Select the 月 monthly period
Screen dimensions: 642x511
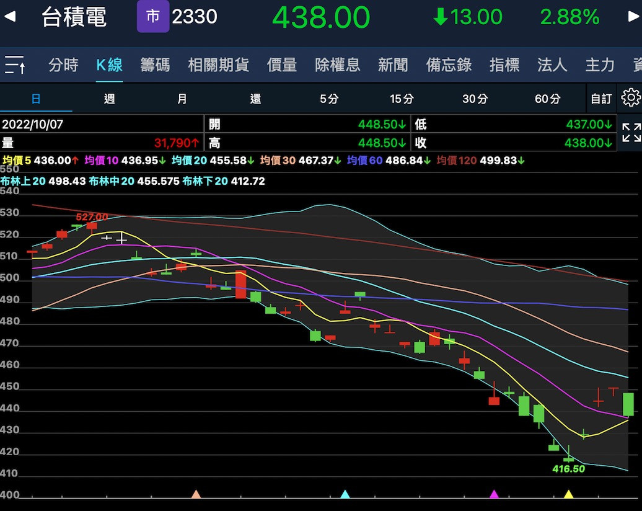point(182,99)
